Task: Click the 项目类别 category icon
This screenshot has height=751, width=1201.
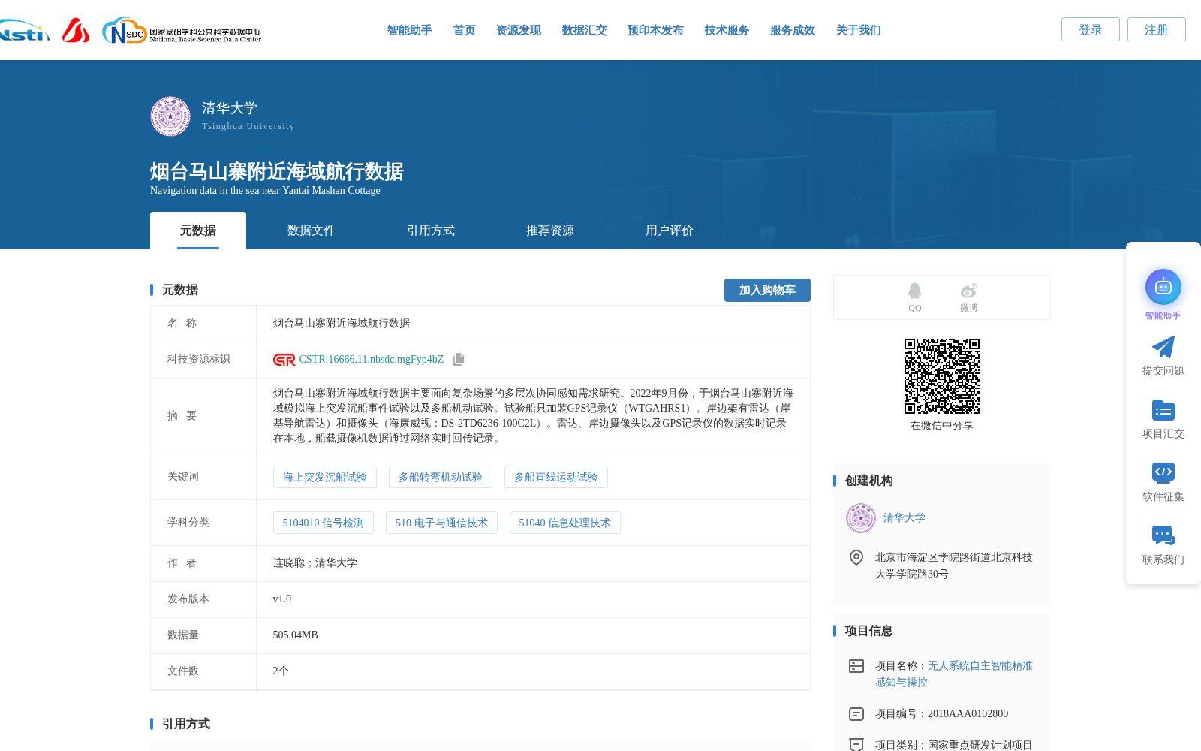Action: tap(856, 744)
